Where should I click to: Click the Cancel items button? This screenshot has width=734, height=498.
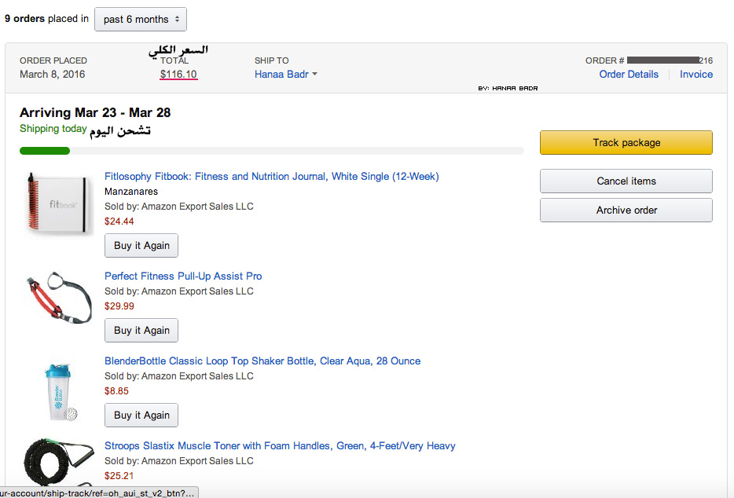point(626,181)
